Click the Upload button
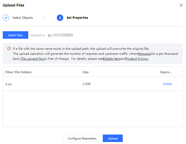Viewport: 186px width, 144px height. pos(112,138)
